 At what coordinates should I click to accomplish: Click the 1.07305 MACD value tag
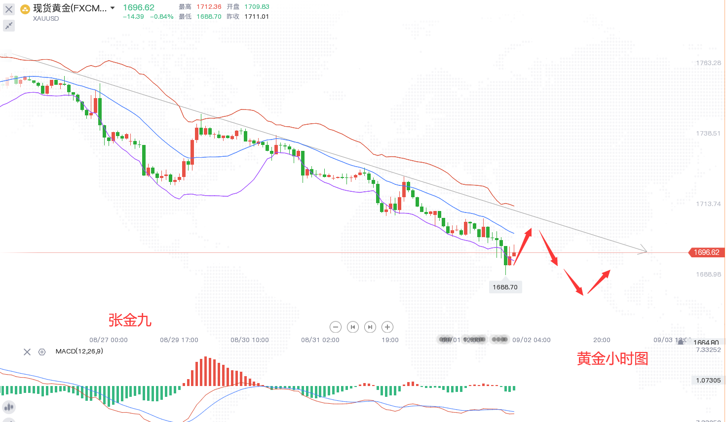[x=708, y=381]
